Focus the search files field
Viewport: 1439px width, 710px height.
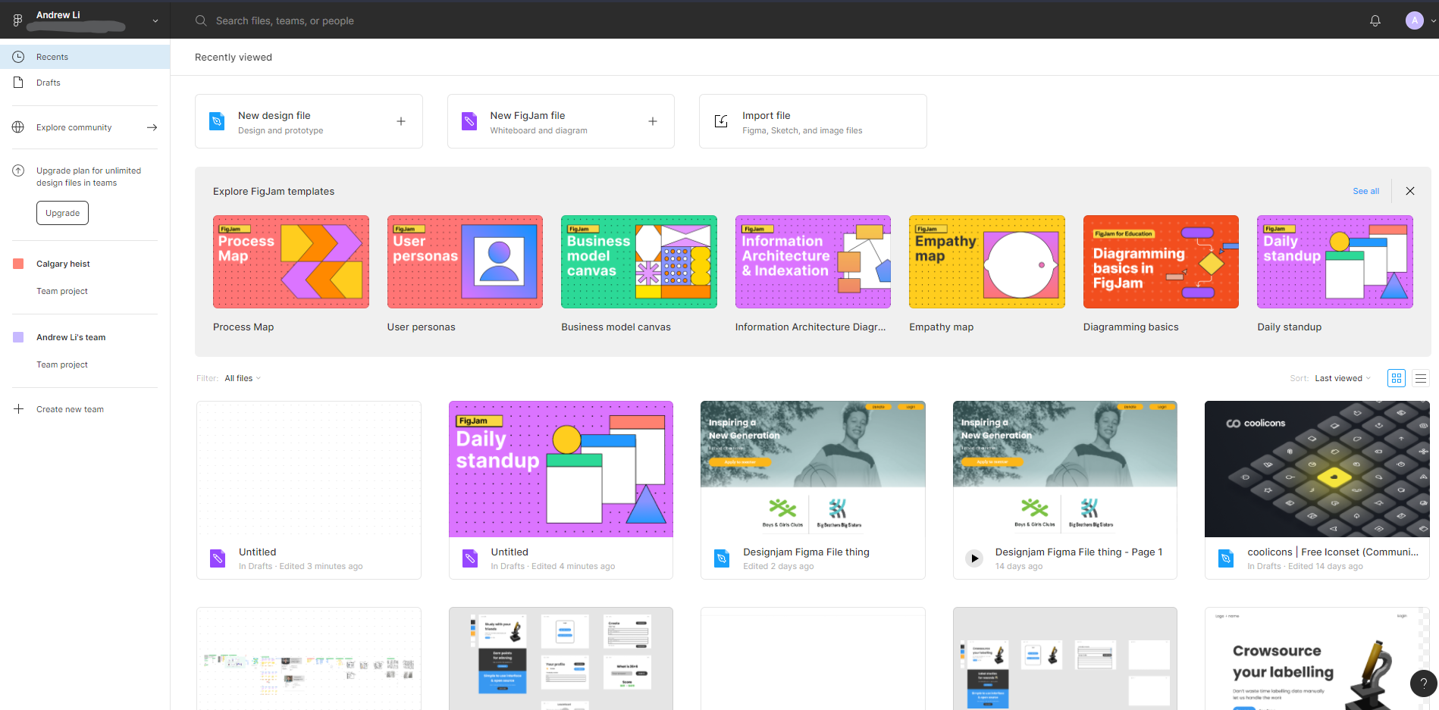click(285, 21)
